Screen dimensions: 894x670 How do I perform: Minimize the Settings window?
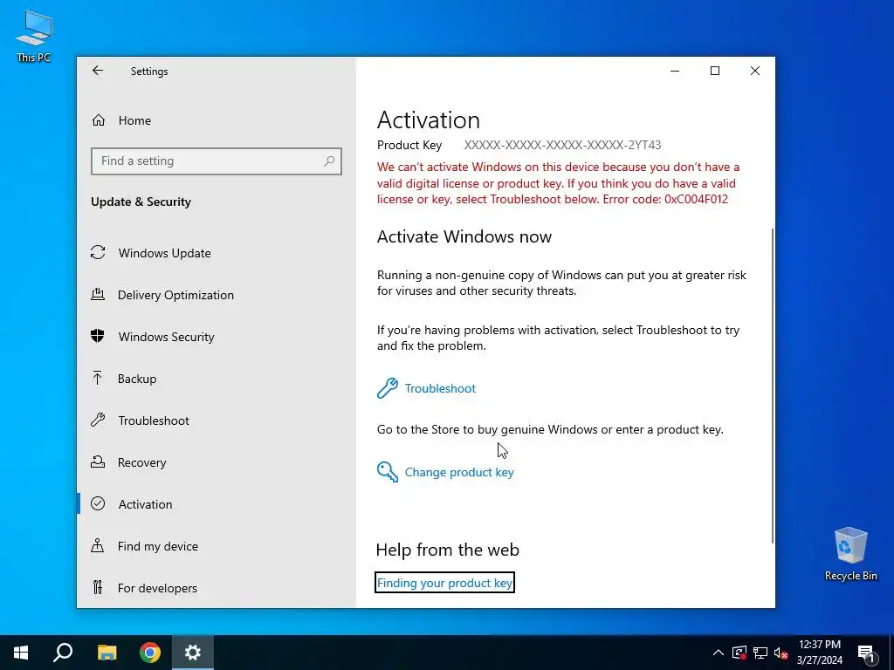[x=675, y=71]
